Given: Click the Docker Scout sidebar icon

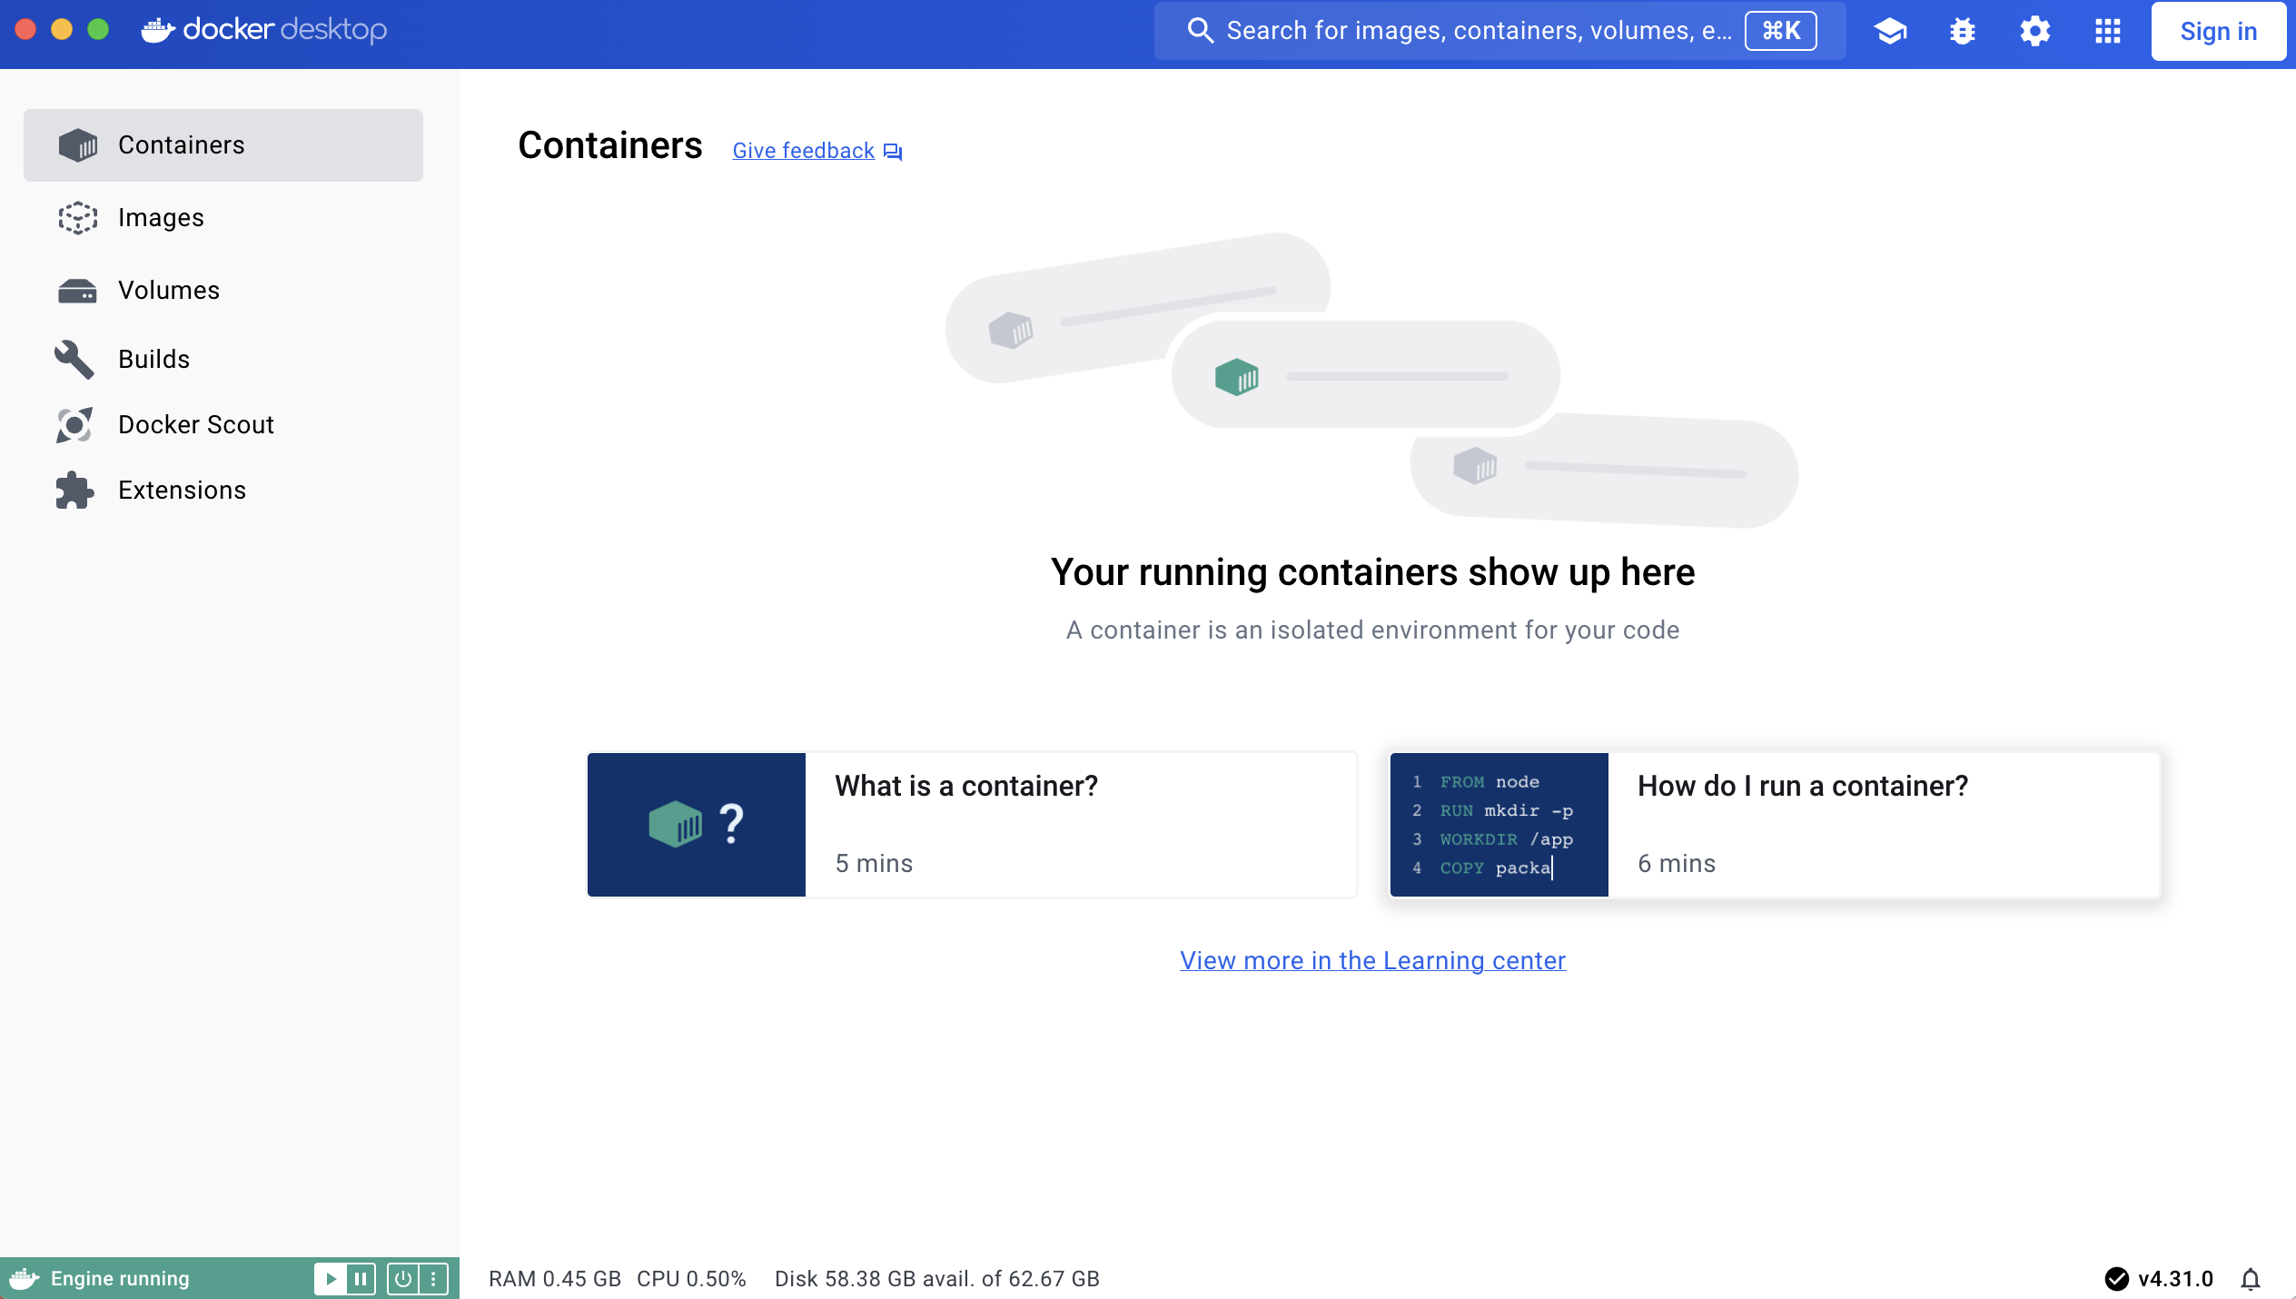Looking at the screenshot, I should (x=74, y=425).
